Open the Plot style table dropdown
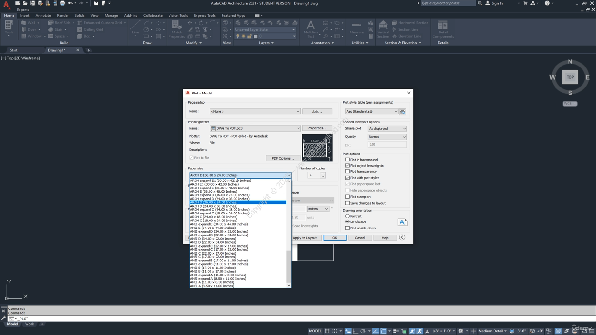The width and height of the screenshot is (596, 335). pos(372,112)
